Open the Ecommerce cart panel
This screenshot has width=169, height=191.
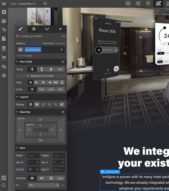(x=4, y=58)
